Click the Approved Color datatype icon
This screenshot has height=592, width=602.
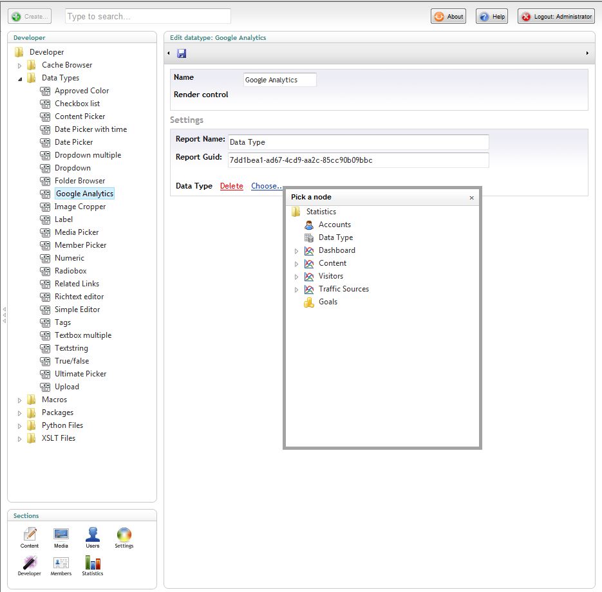[x=45, y=91]
